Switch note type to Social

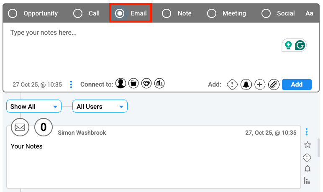coord(266,13)
